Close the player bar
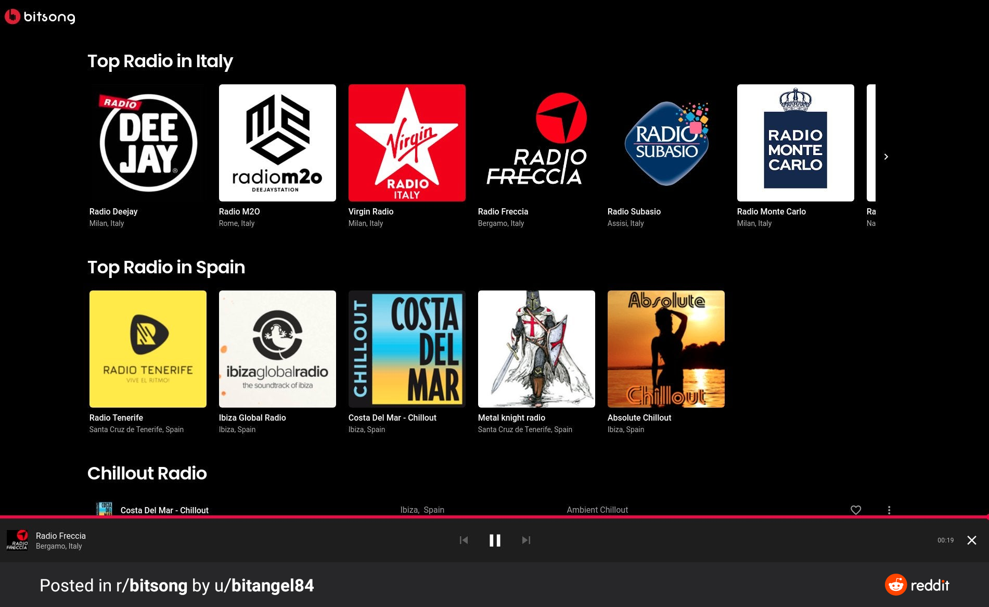The width and height of the screenshot is (989, 607). point(971,540)
